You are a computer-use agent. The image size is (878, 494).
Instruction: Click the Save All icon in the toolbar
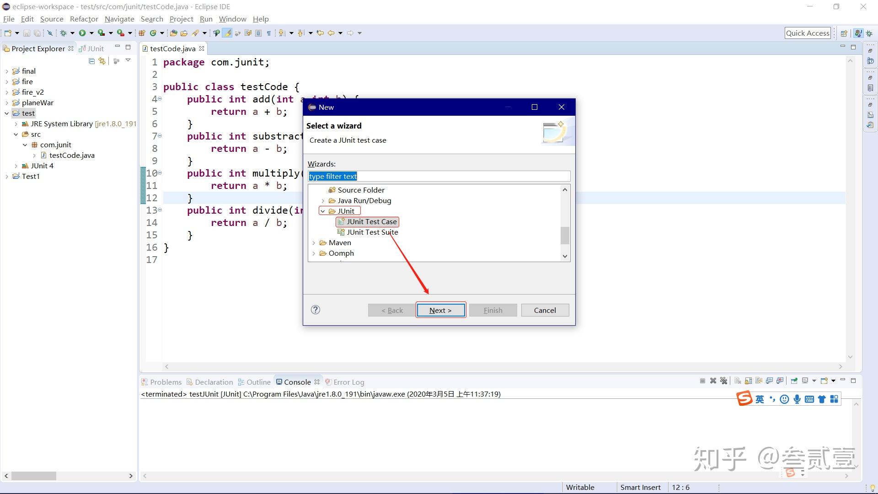[x=37, y=33]
